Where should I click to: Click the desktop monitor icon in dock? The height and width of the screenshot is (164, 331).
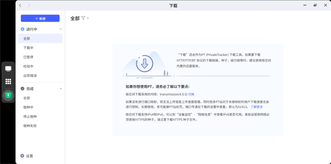8,68
